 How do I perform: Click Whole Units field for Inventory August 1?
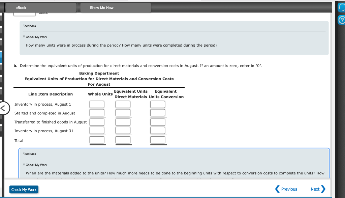[x=97, y=104]
